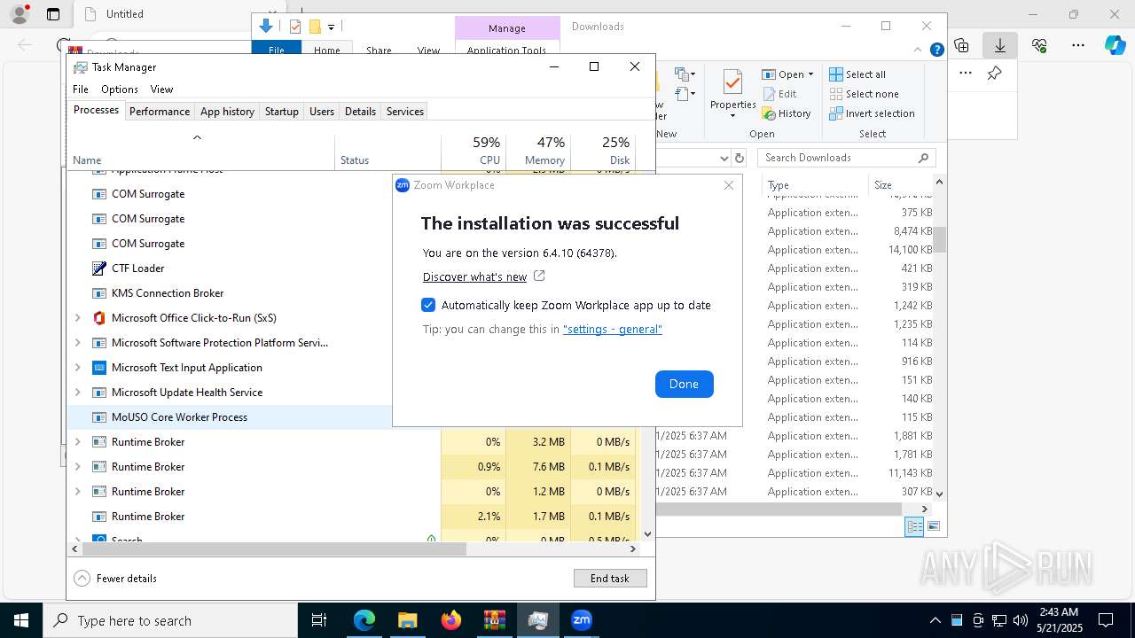Screen dimensions: 1135x638
Task: Click Search Downloads field in Explorer
Action: pos(847,158)
